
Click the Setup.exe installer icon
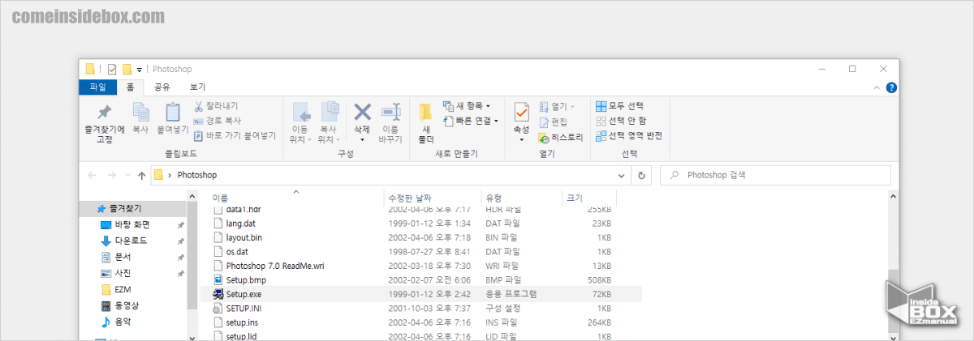coord(218,294)
